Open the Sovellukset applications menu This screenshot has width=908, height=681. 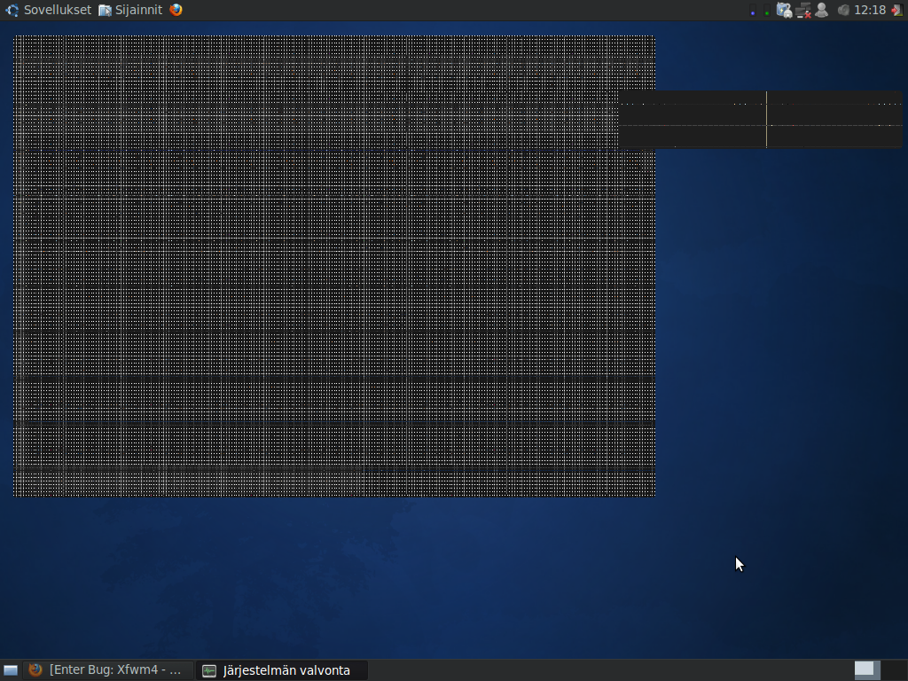(57, 10)
